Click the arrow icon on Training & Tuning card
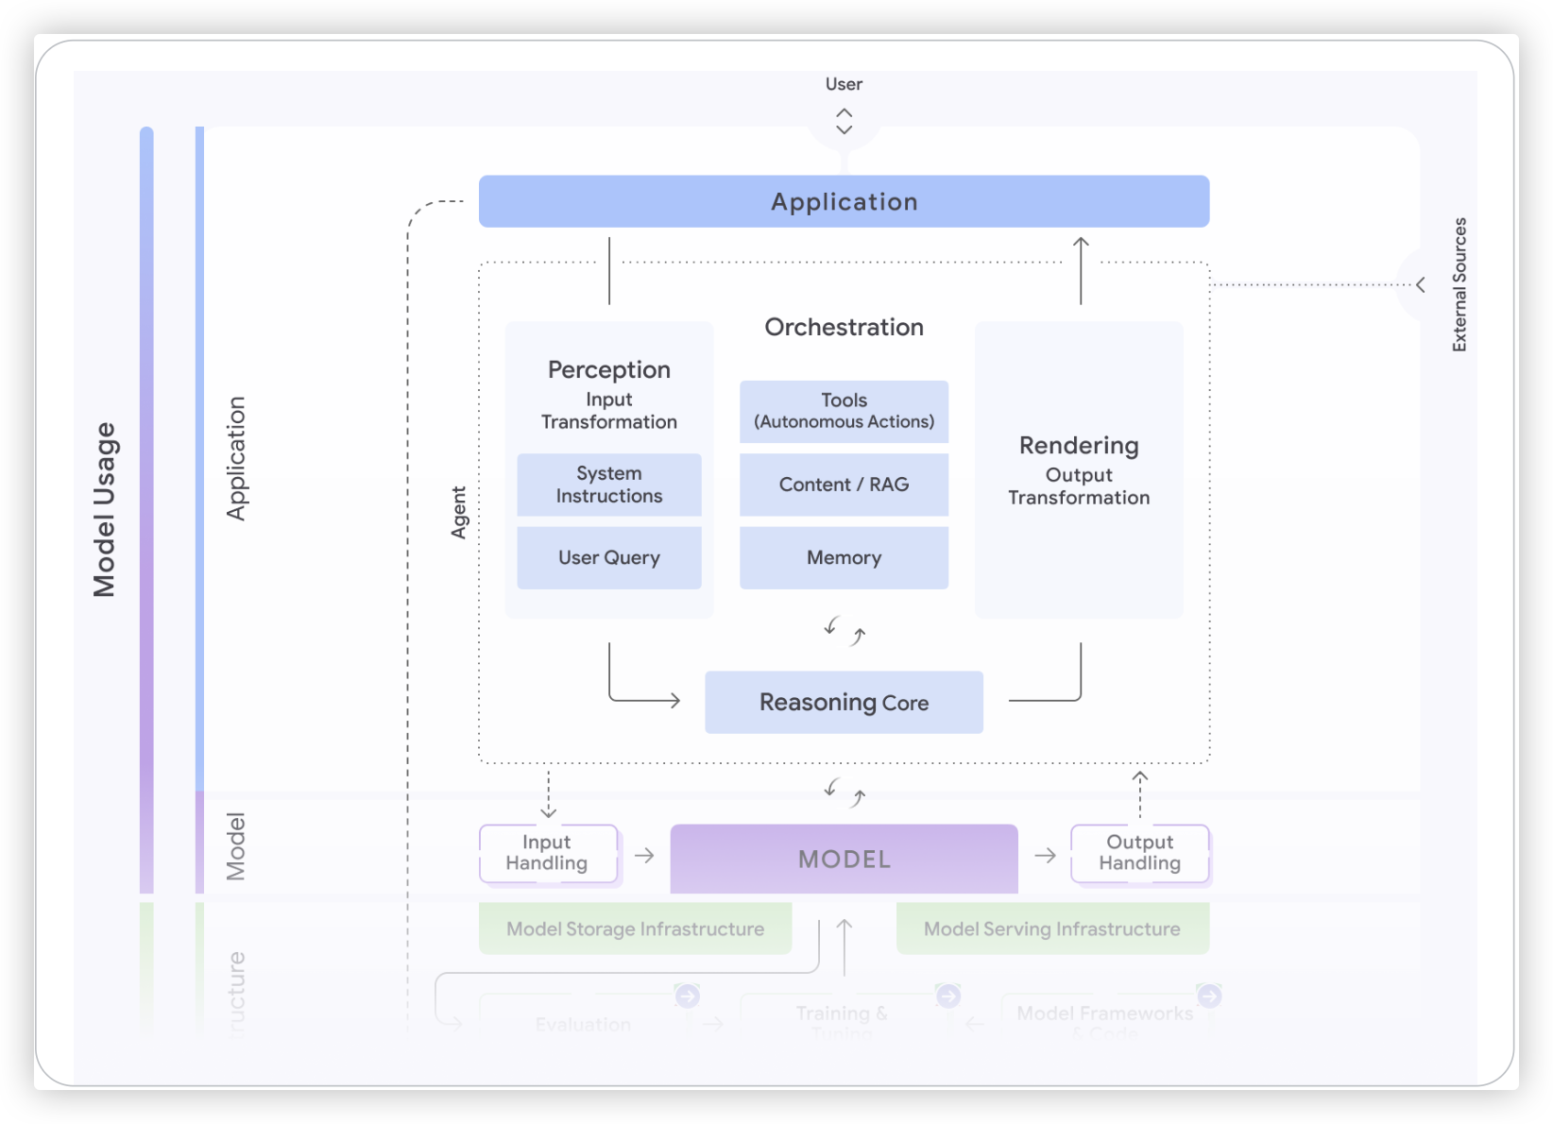 click(x=947, y=996)
